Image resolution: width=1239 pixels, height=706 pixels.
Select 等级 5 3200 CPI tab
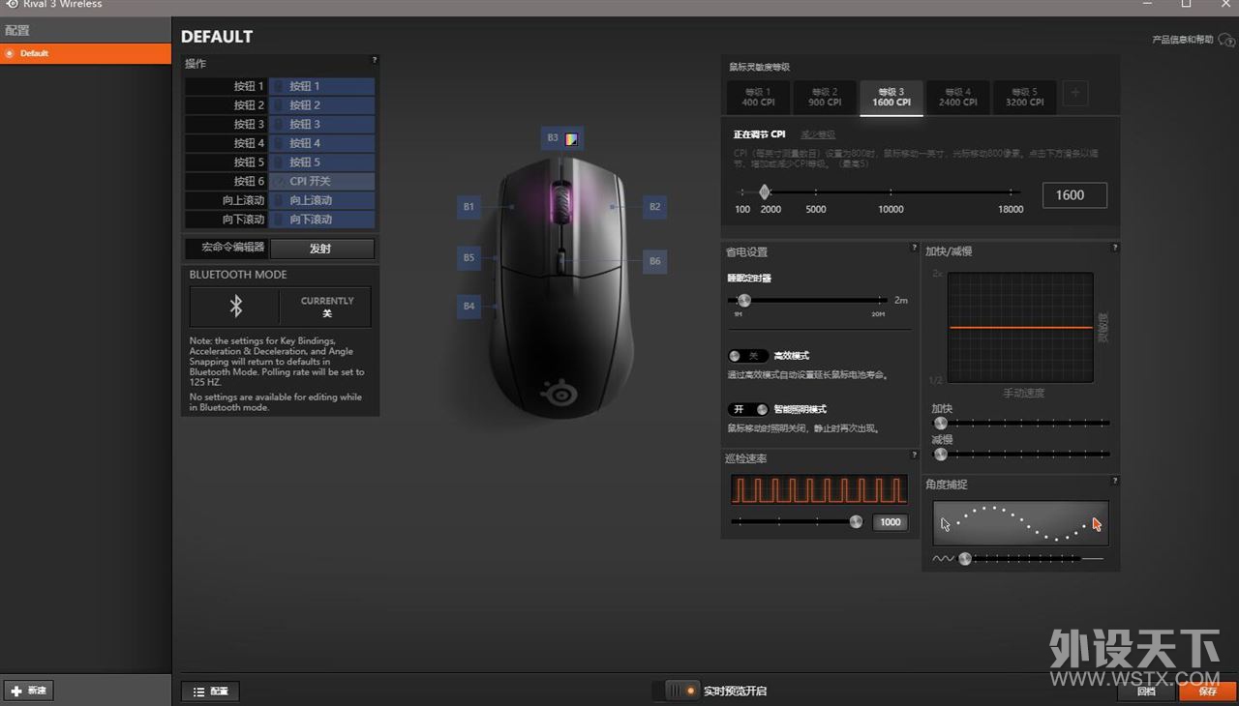click(1024, 97)
